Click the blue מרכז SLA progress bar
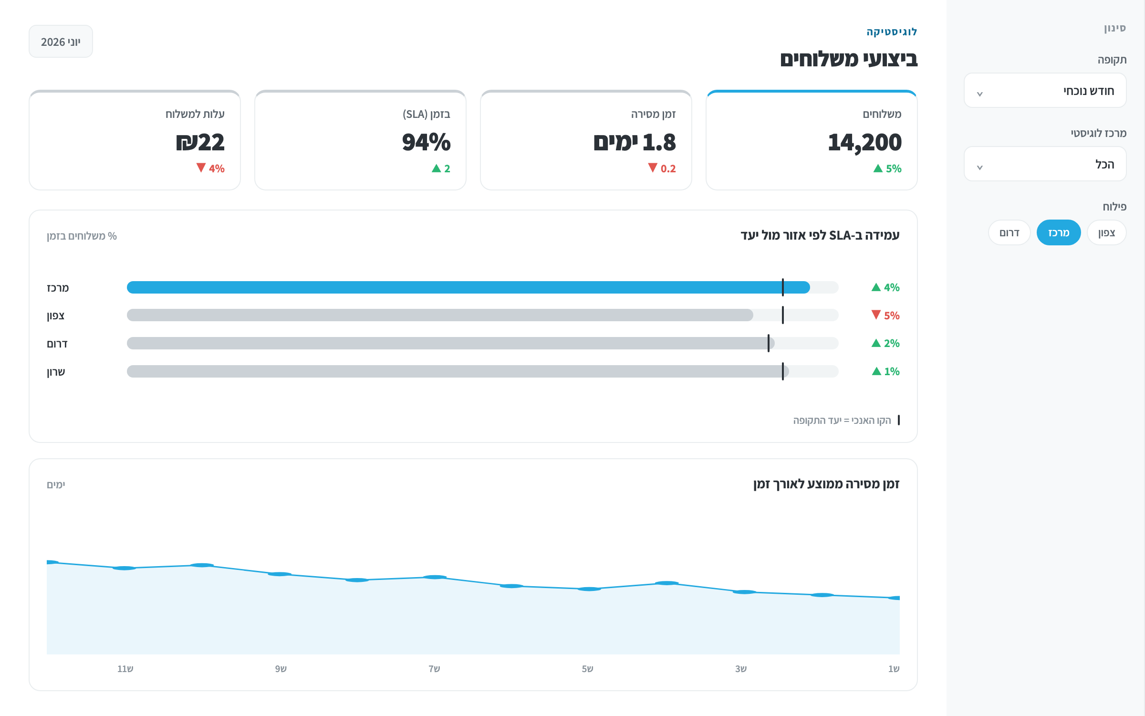 coord(468,287)
